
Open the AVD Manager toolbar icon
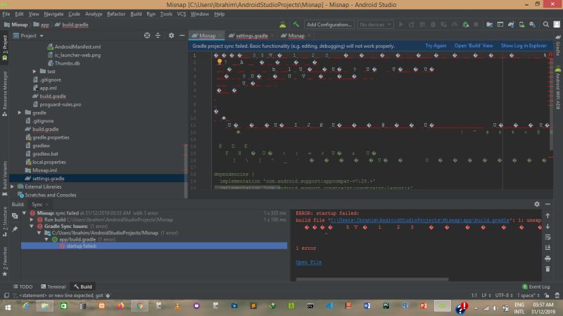[x=521, y=25]
